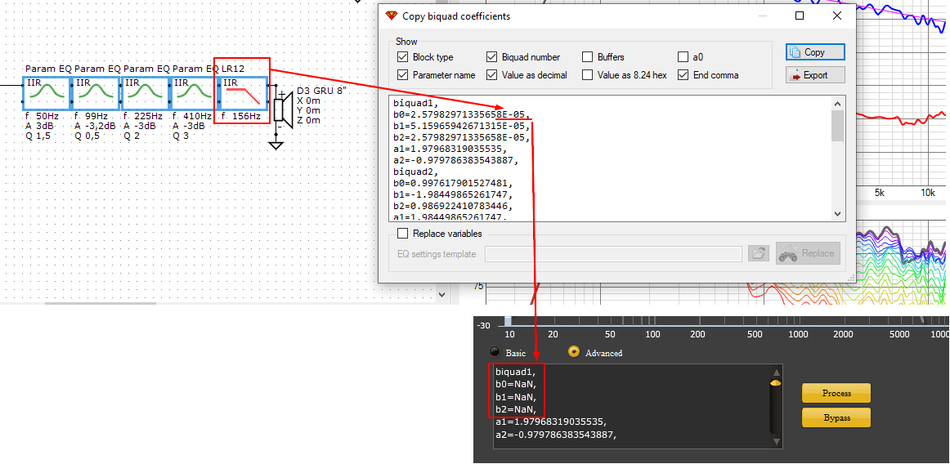This screenshot has width=950, height=464.
Task: Click the Bypass button
Action: (836, 417)
